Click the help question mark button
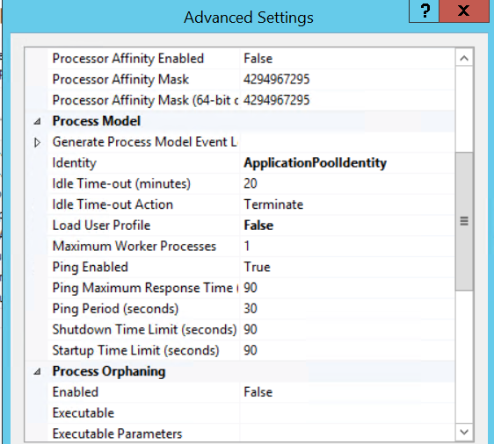 (x=424, y=11)
